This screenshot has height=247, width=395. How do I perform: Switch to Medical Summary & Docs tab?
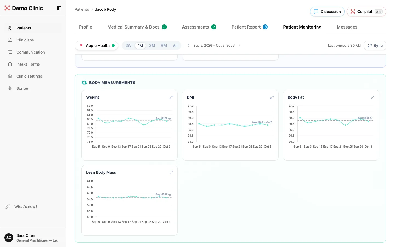tap(137, 27)
